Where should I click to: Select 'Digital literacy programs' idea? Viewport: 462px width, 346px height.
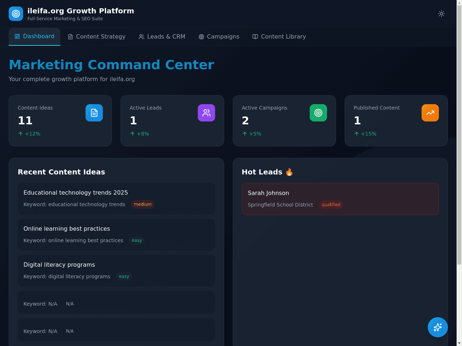[116, 271]
